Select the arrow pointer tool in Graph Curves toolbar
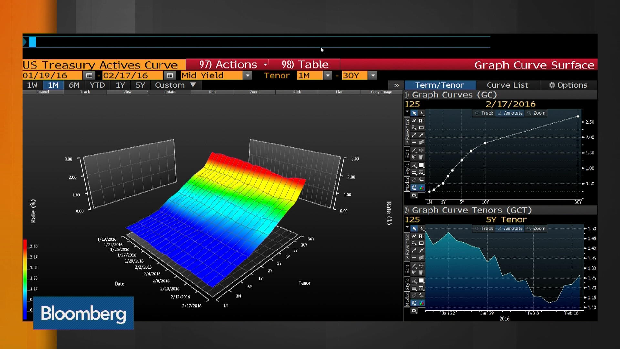 tap(414, 113)
